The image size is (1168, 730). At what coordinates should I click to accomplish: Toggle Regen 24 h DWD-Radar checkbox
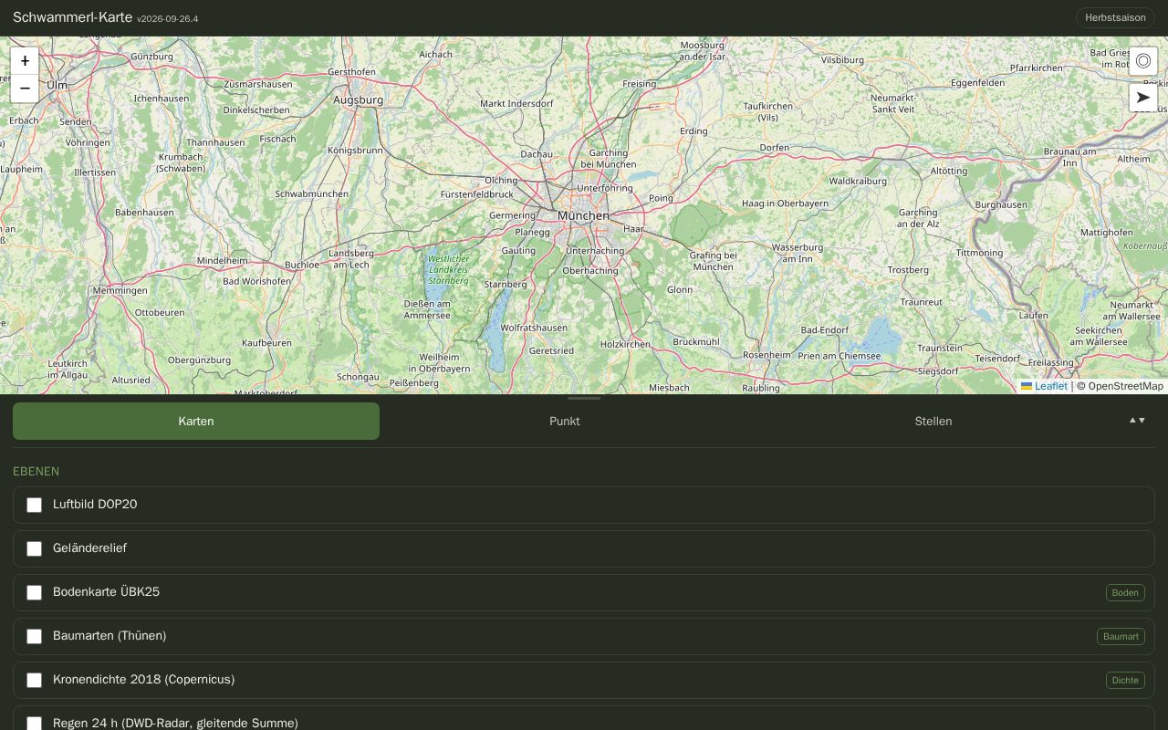point(35,724)
